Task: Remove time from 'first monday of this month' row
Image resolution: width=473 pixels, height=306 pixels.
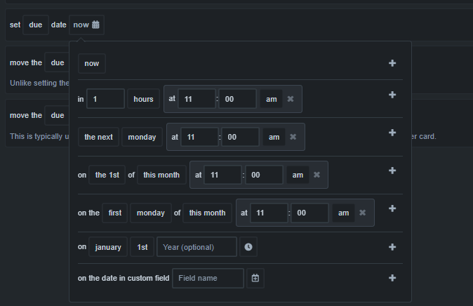Action: (x=363, y=213)
